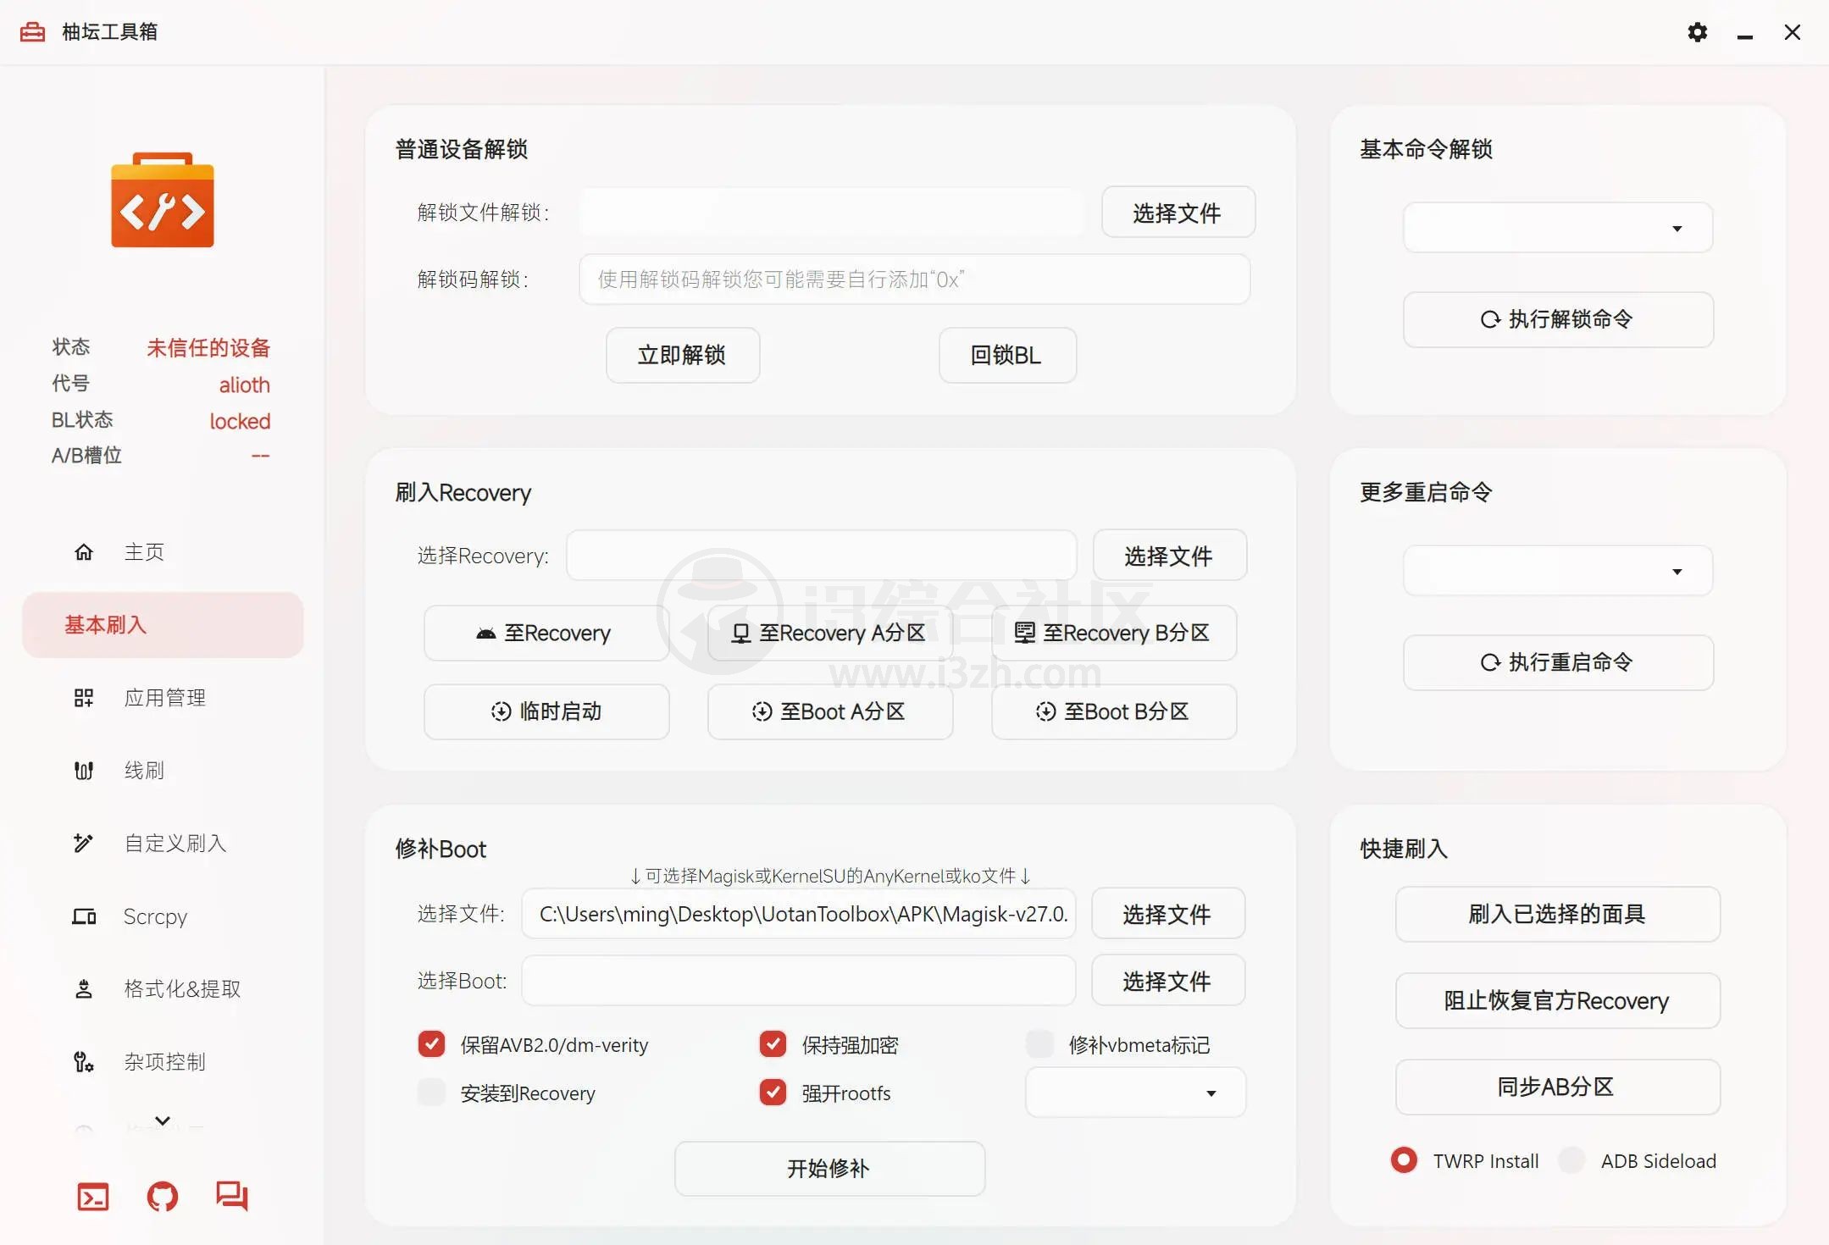Click the 解锁文件解锁 path field

click(x=831, y=213)
